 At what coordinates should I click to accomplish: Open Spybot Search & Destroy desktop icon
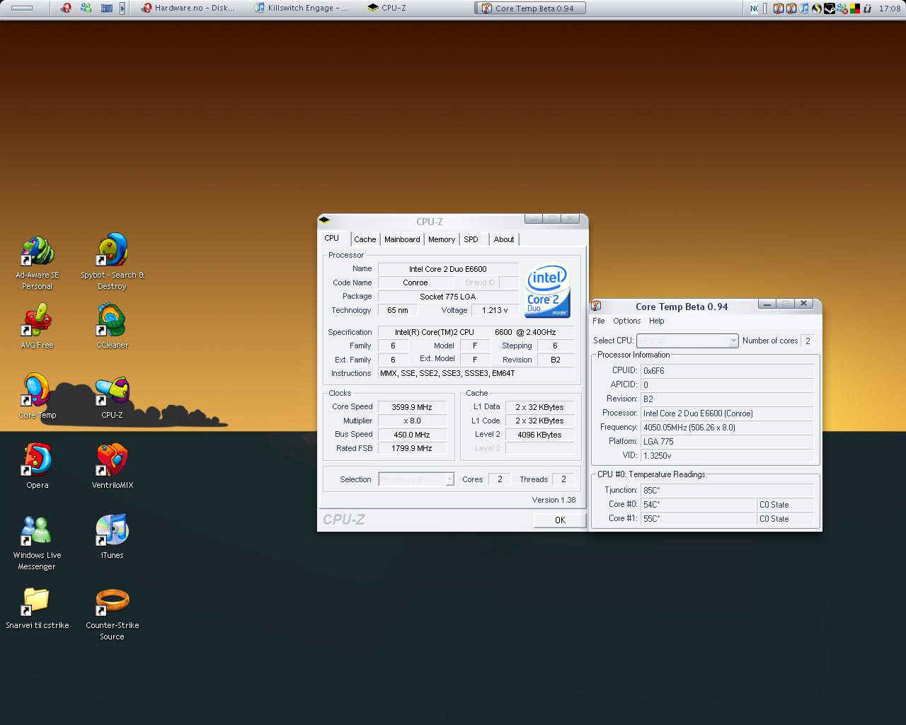pyautogui.click(x=112, y=262)
